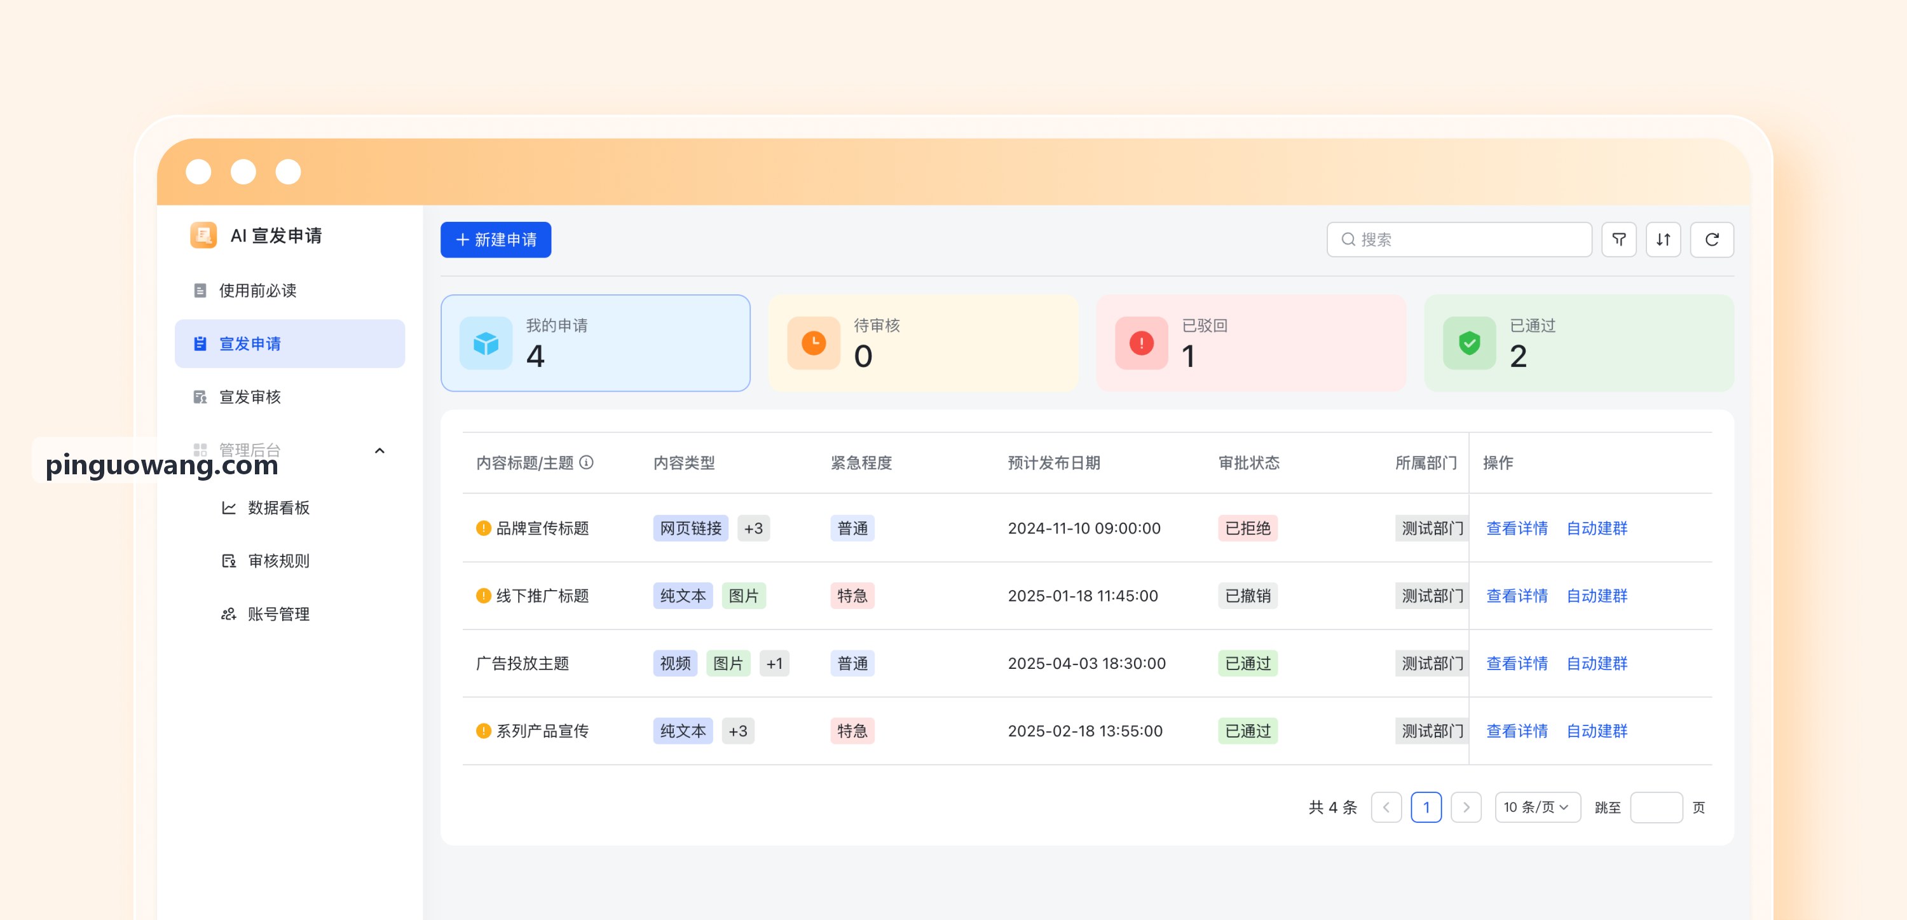This screenshot has width=1907, height=920.
Task: Click the 账号管理 users icon
Action: tap(229, 614)
